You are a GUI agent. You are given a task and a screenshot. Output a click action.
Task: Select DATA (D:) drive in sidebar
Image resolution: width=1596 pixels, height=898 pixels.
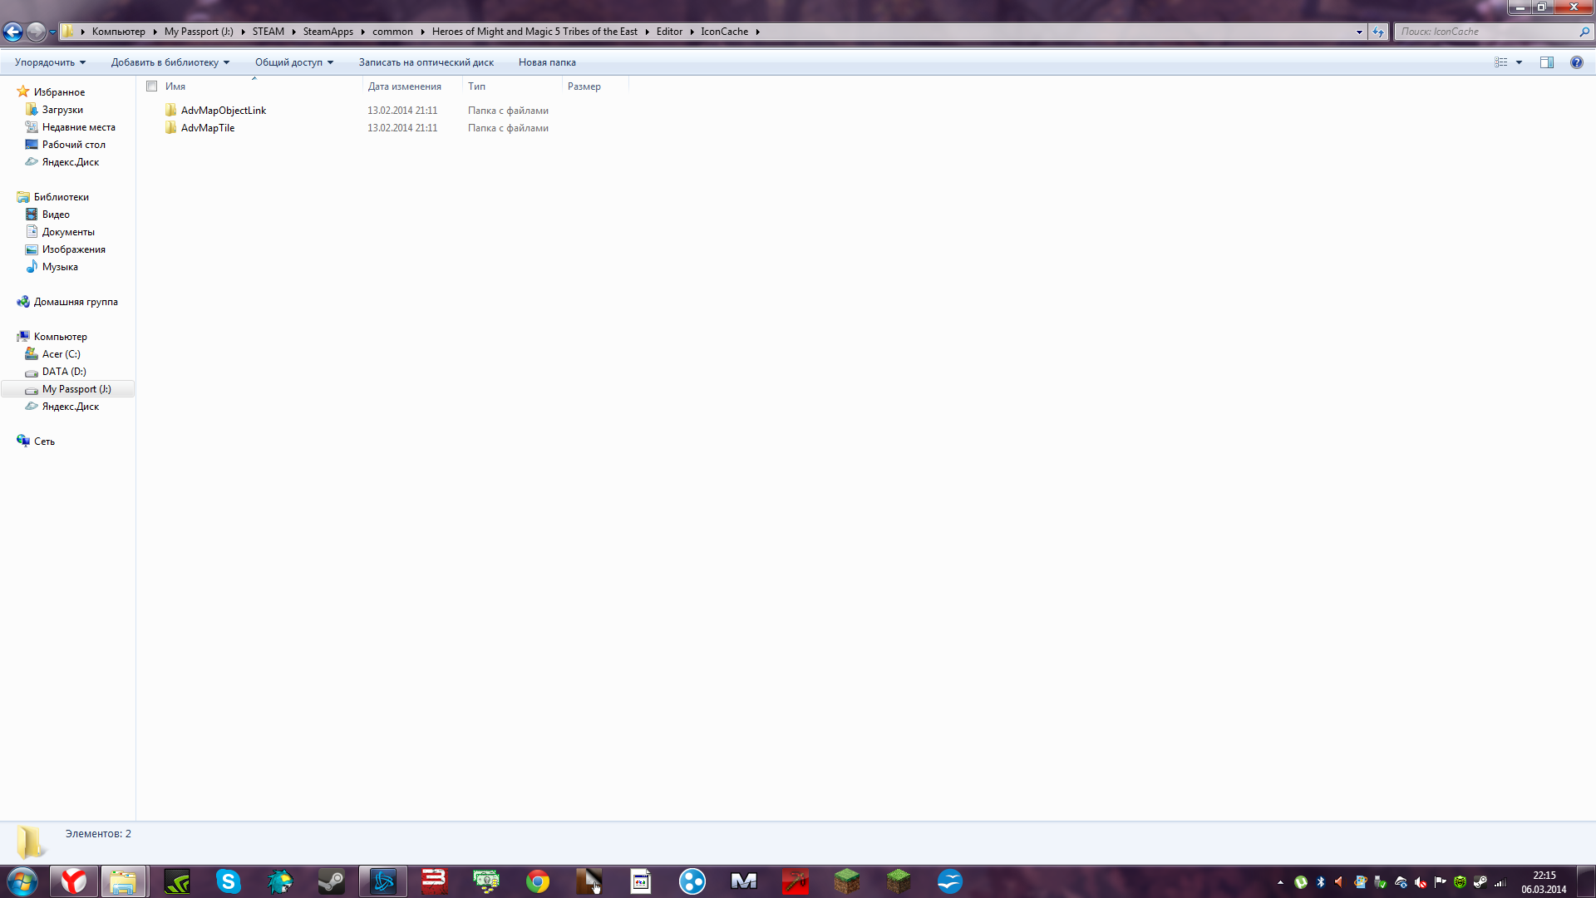[64, 372]
